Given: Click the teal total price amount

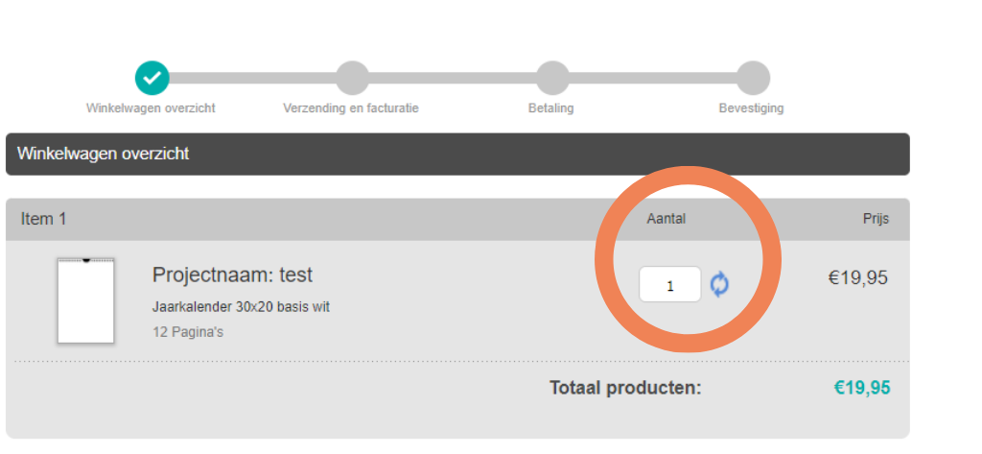Looking at the screenshot, I should pos(862,388).
